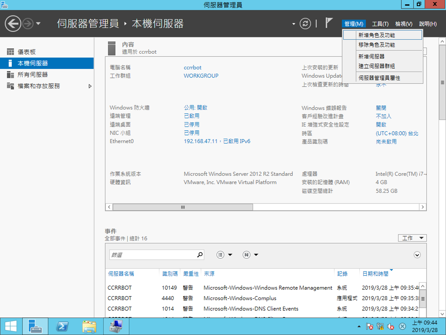Viewport: 446px width, 335px height.
Task: Open the dropdown arrow left of refresh icon
Action: pos(294,24)
